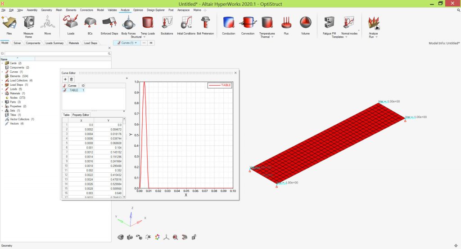Open dropdown arrow under Analyze Run
The height and width of the screenshot is (249, 461).
click(x=377, y=37)
